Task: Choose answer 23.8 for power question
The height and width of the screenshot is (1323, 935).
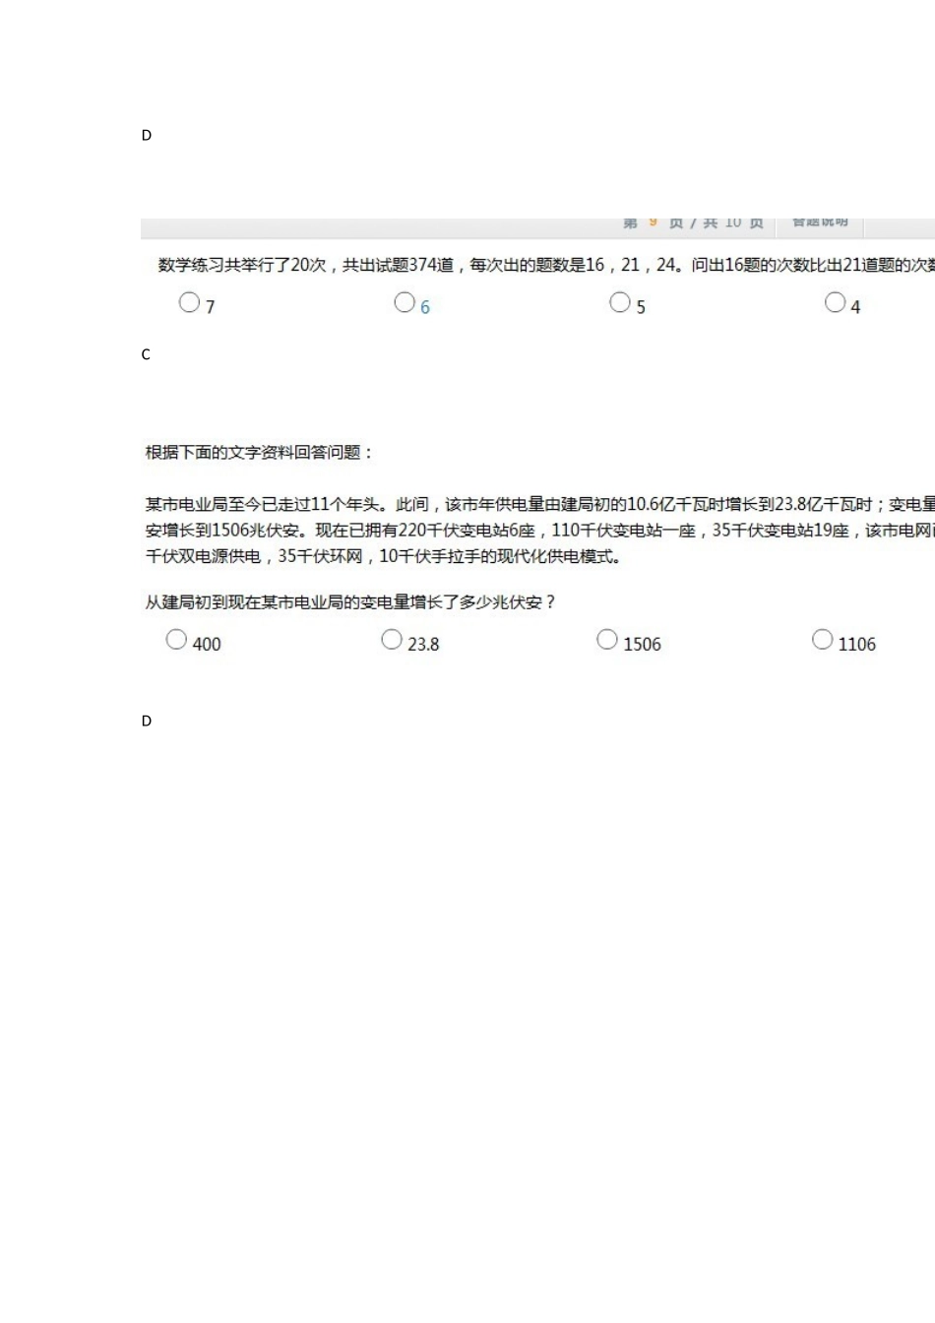Action: click(x=392, y=640)
